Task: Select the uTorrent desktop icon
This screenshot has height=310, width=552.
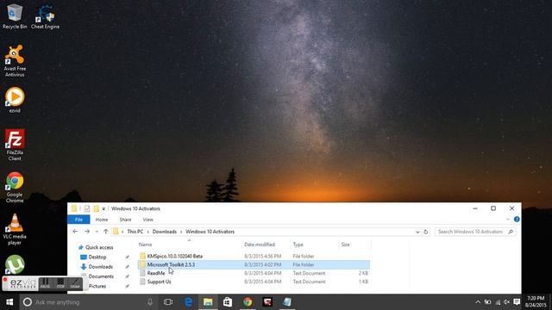Action: click(15, 264)
